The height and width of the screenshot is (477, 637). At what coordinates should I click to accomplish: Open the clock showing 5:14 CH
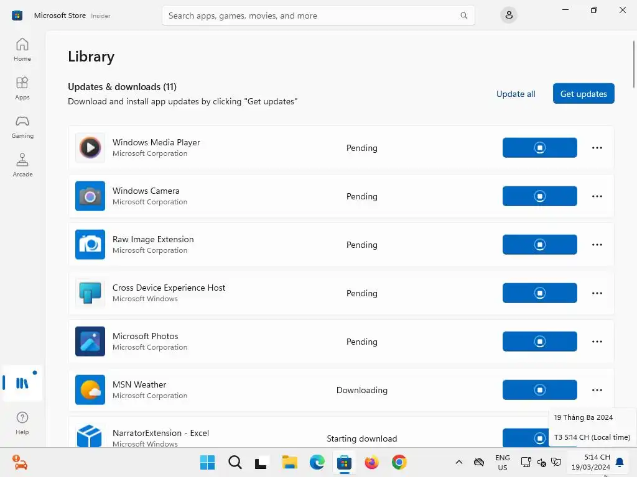click(x=591, y=462)
